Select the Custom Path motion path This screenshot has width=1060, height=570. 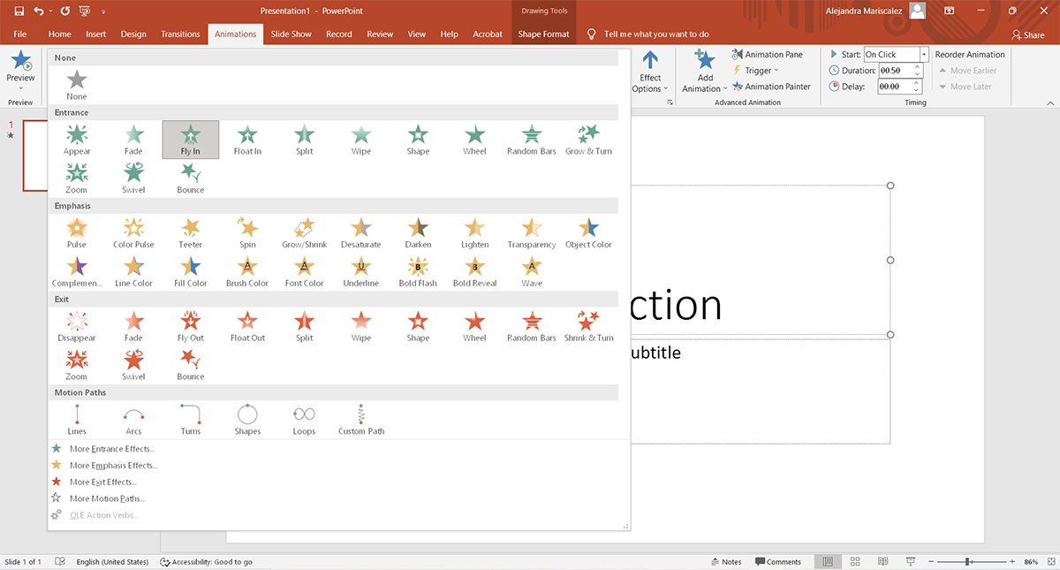coord(361,418)
